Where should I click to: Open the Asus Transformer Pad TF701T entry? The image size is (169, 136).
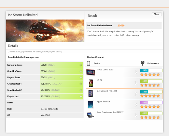[110, 113]
